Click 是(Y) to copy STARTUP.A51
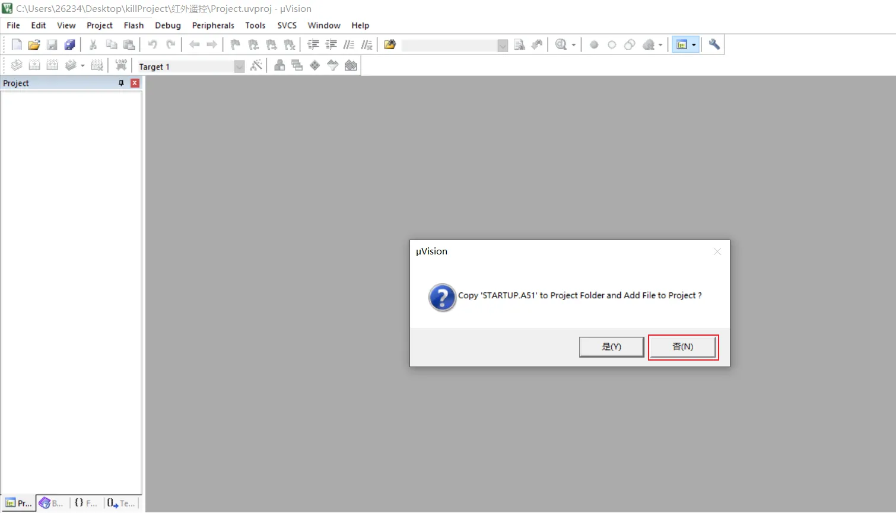Screen dimensions: 896x513 pyautogui.click(x=612, y=347)
